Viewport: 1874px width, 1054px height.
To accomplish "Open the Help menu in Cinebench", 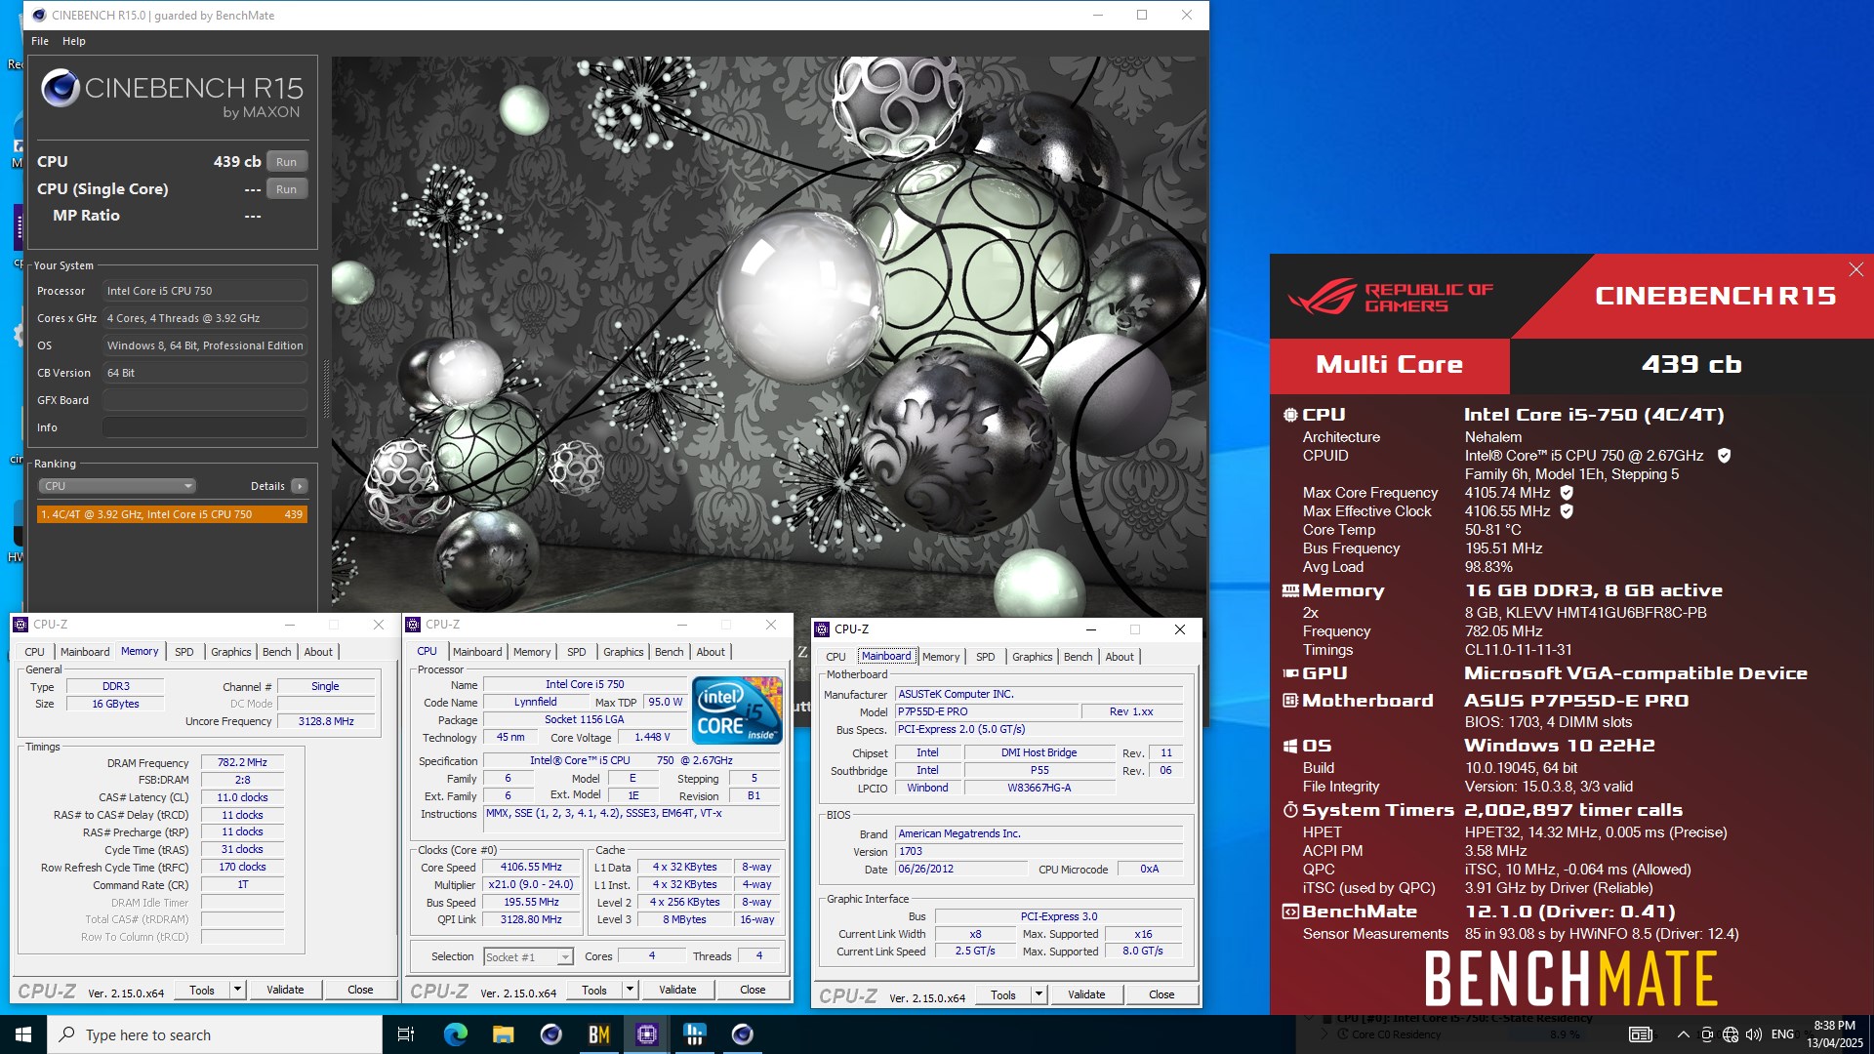I will [74, 41].
